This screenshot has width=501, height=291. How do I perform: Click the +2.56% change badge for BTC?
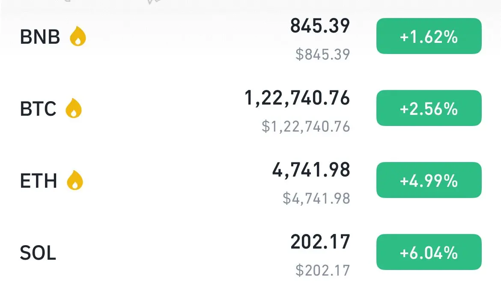429,108
